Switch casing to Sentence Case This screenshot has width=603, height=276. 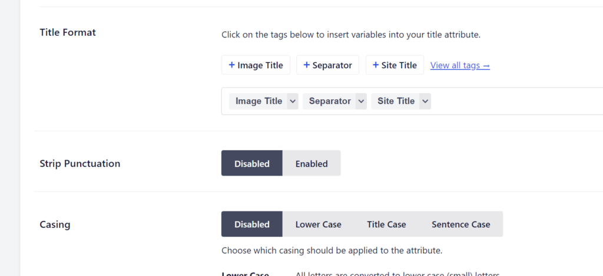pyautogui.click(x=460, y=224)
